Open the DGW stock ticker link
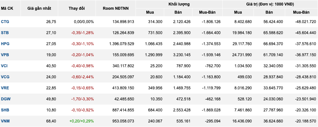This screenshot has height=127, width=318. pyautogui.click(x=6, y=99)
